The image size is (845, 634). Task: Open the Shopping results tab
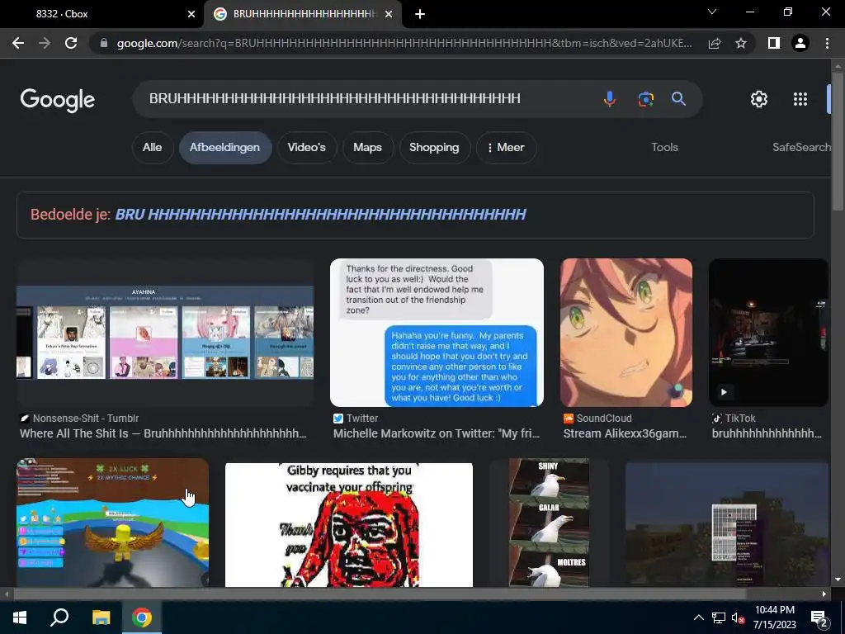(434, 147)
